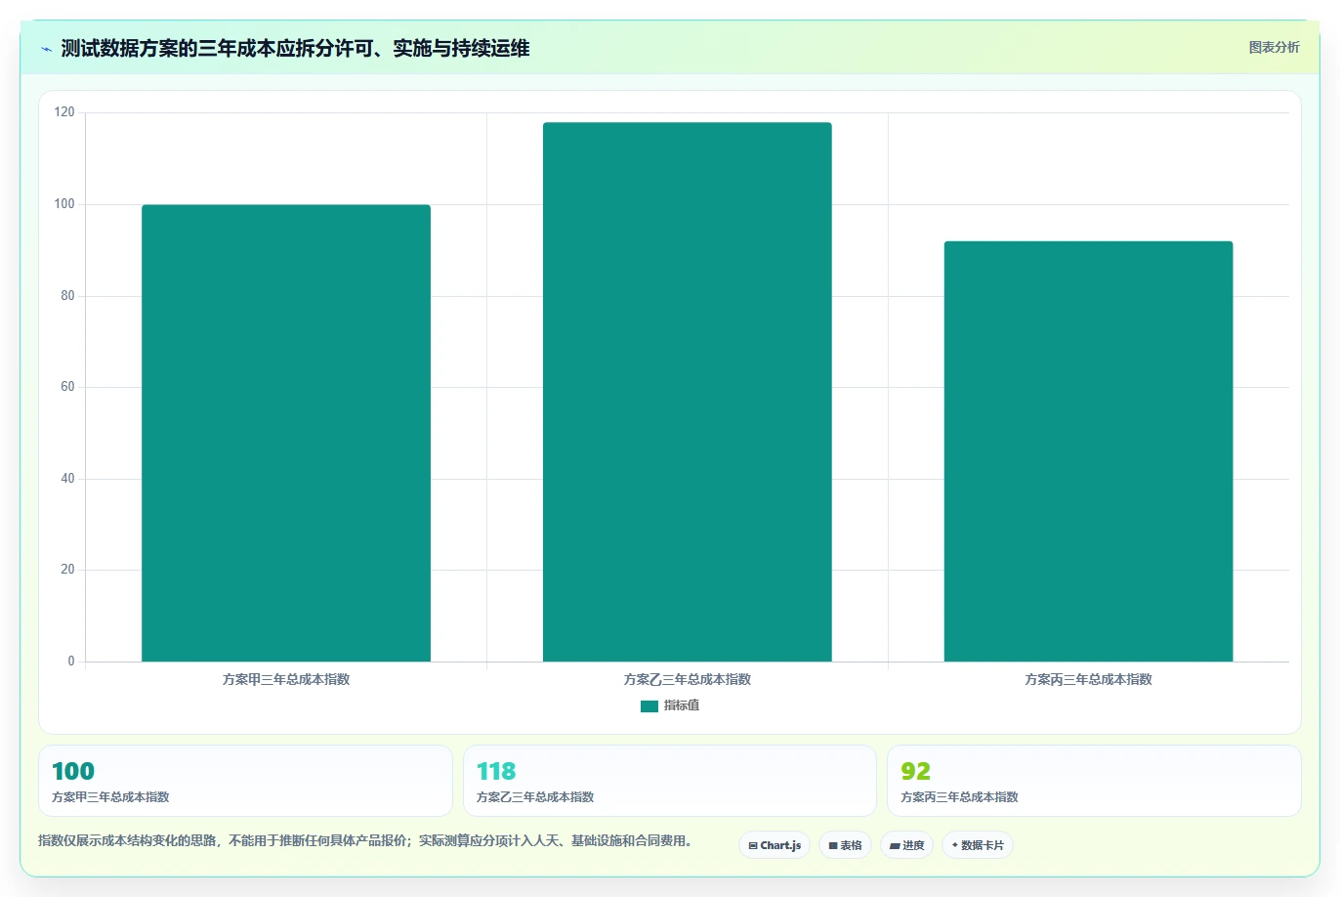Click the chart title 测试数据方案的三年成本
The height and width of the screenshot is (897, 1340).
[x=295, y=49]
